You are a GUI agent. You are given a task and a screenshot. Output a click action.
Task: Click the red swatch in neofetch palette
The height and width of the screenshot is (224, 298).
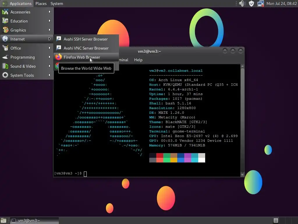(x=160, y=155)
